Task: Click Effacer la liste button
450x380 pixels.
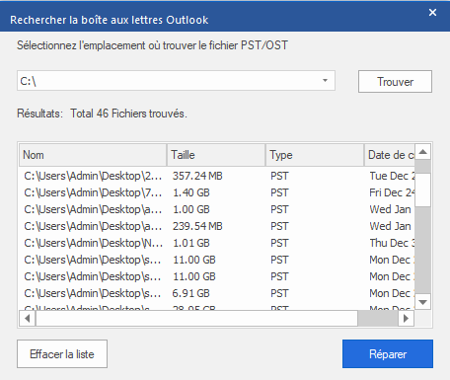Action: coord(62,354)
